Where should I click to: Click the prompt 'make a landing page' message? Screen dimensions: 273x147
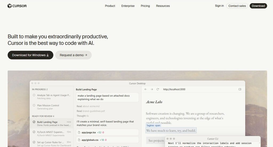coord(107,97)
